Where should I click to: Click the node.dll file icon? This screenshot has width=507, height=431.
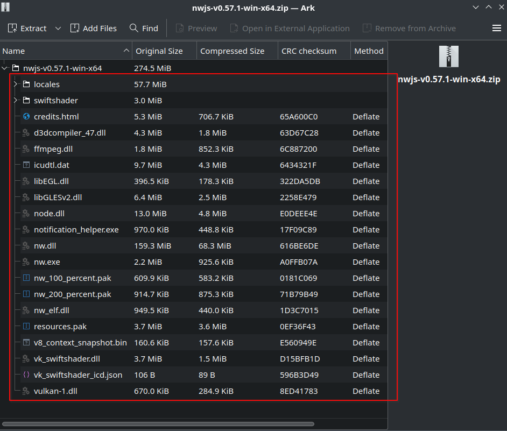26,214
